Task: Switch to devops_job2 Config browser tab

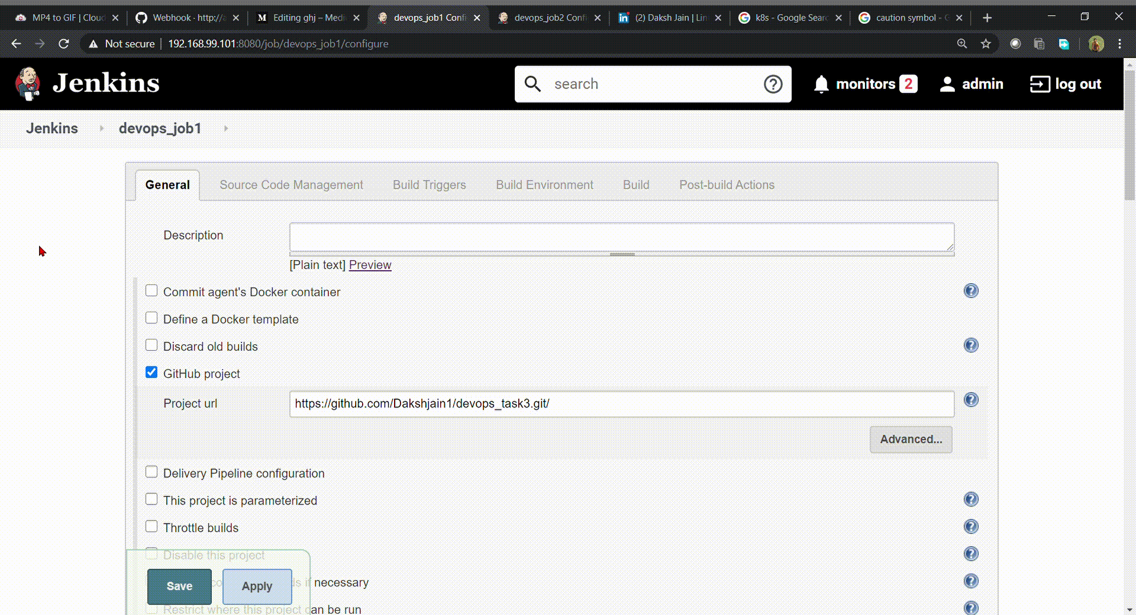Action: coord(549,18)
